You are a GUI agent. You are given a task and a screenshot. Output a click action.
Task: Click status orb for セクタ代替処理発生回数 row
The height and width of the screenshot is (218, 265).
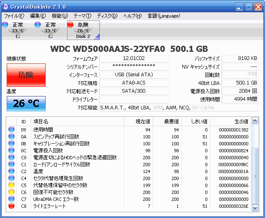(11, 178)
